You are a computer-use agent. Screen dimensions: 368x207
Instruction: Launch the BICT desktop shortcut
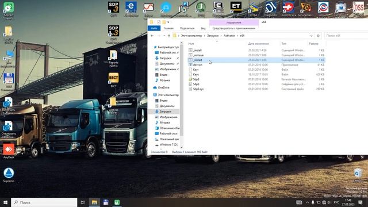click(113, 80)
